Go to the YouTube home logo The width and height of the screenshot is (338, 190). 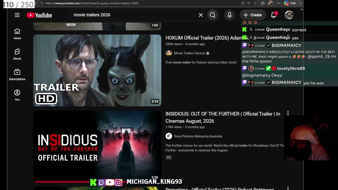tap(39, 15)
